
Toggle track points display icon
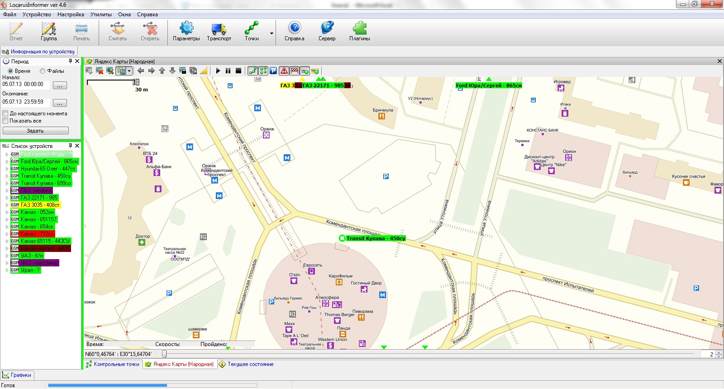coord(263,71)
